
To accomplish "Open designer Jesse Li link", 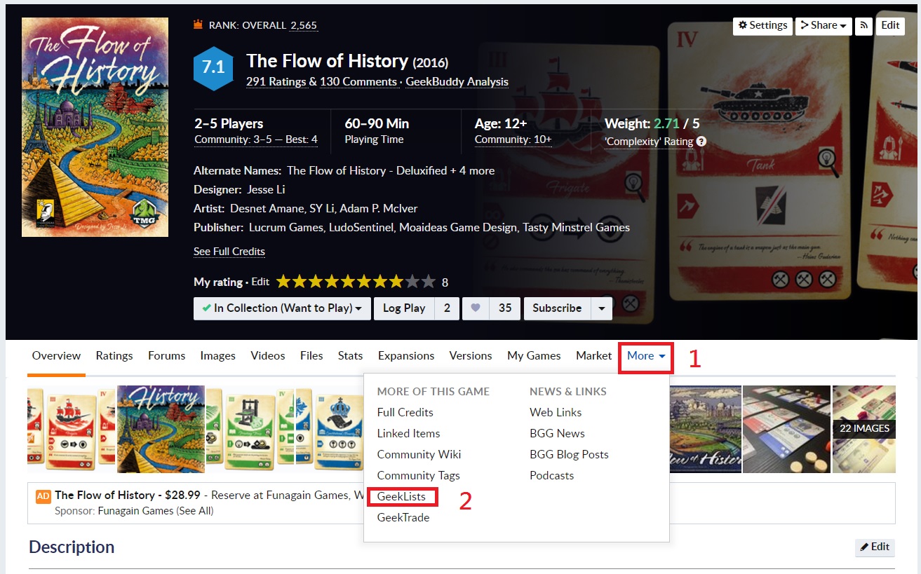I will [x=266, y=190].
